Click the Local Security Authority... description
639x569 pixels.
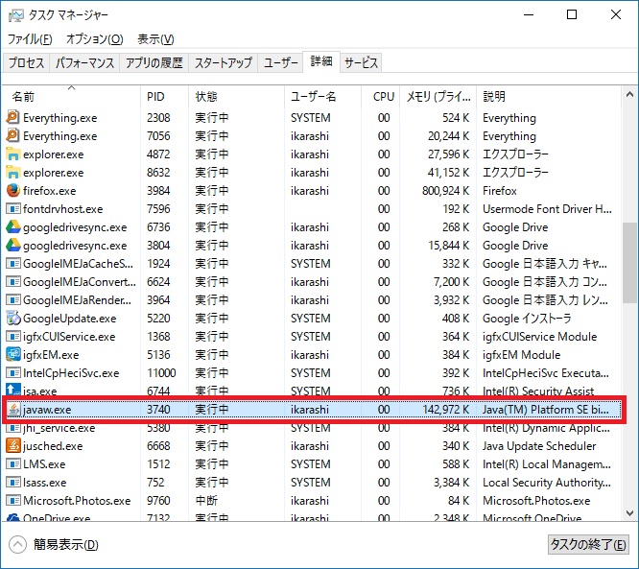click(x=547, y=483)
